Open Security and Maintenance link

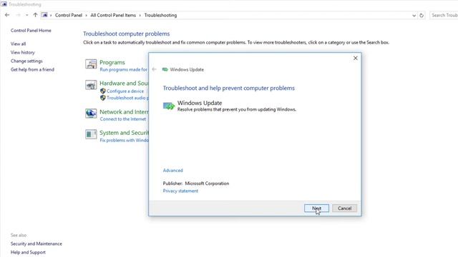(x=36, y=243)
